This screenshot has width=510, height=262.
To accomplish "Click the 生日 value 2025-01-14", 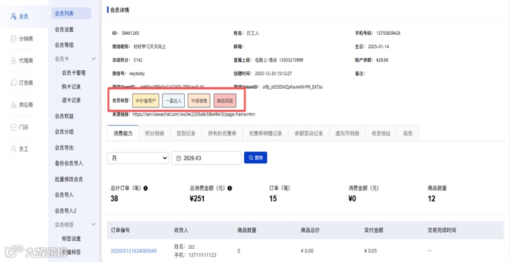I will coord(378,47).
